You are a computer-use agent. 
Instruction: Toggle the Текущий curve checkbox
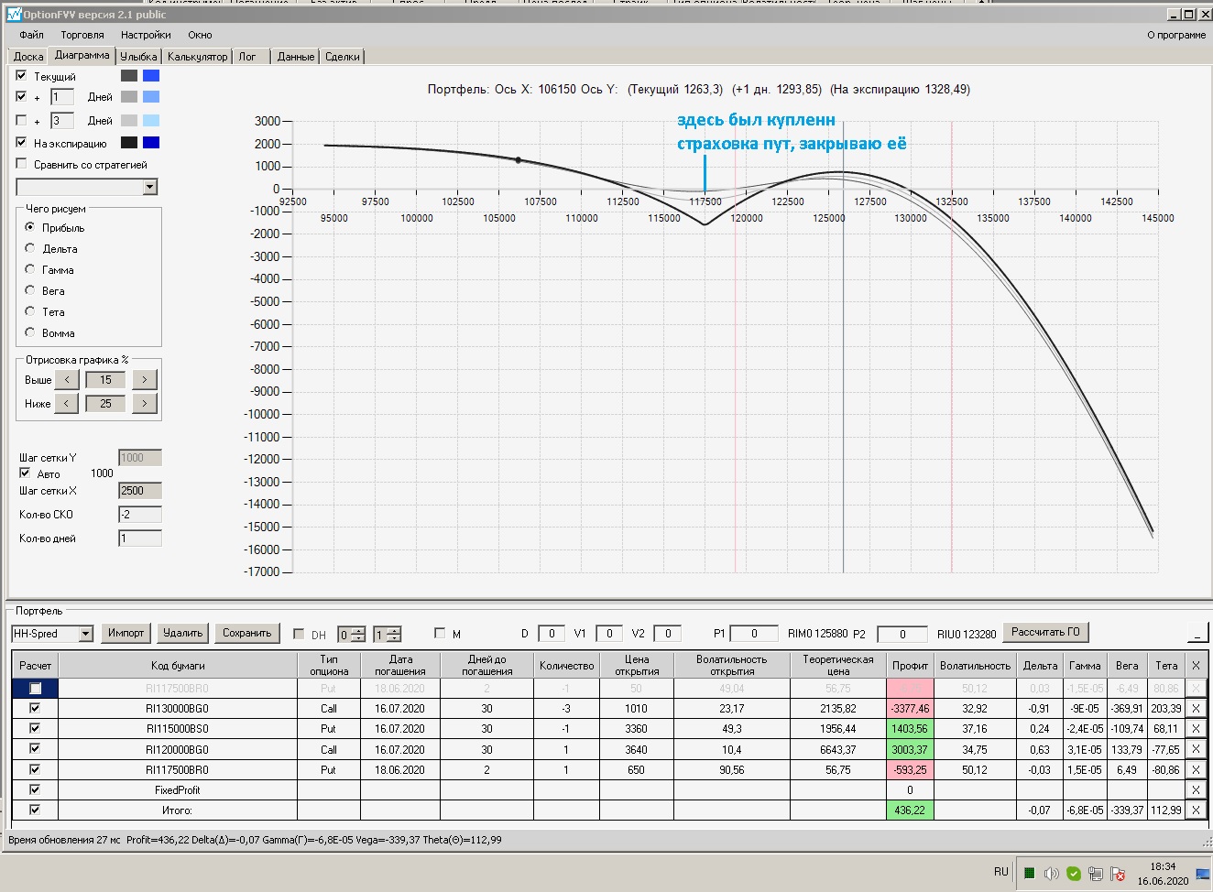(x=21, y=75)
